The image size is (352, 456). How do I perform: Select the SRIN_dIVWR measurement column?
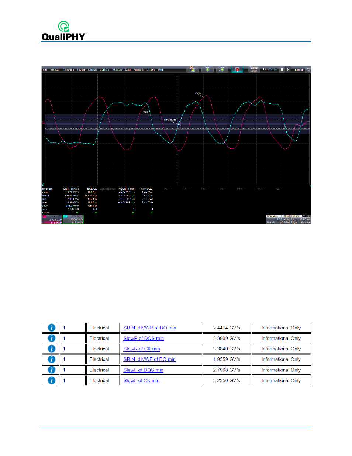(x=71, y=189)
